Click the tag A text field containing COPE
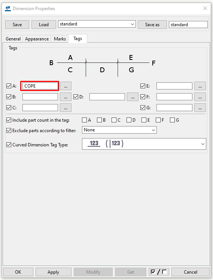Viewport: 213px width, 280px height. coord(40,86)
